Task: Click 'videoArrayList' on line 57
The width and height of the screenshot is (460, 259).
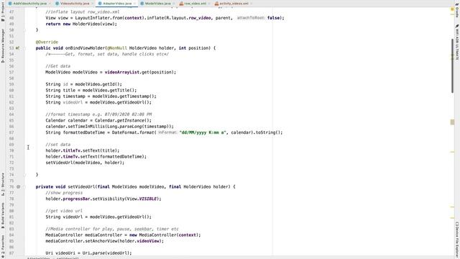Action: point(122,72)
